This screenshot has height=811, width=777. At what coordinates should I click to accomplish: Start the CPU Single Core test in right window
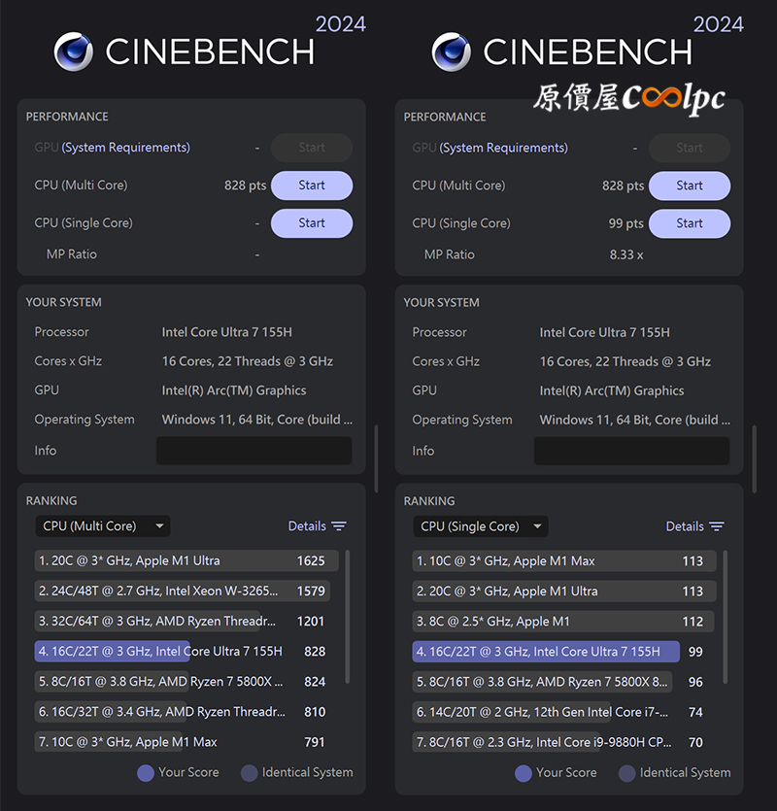tap(690, 223)
